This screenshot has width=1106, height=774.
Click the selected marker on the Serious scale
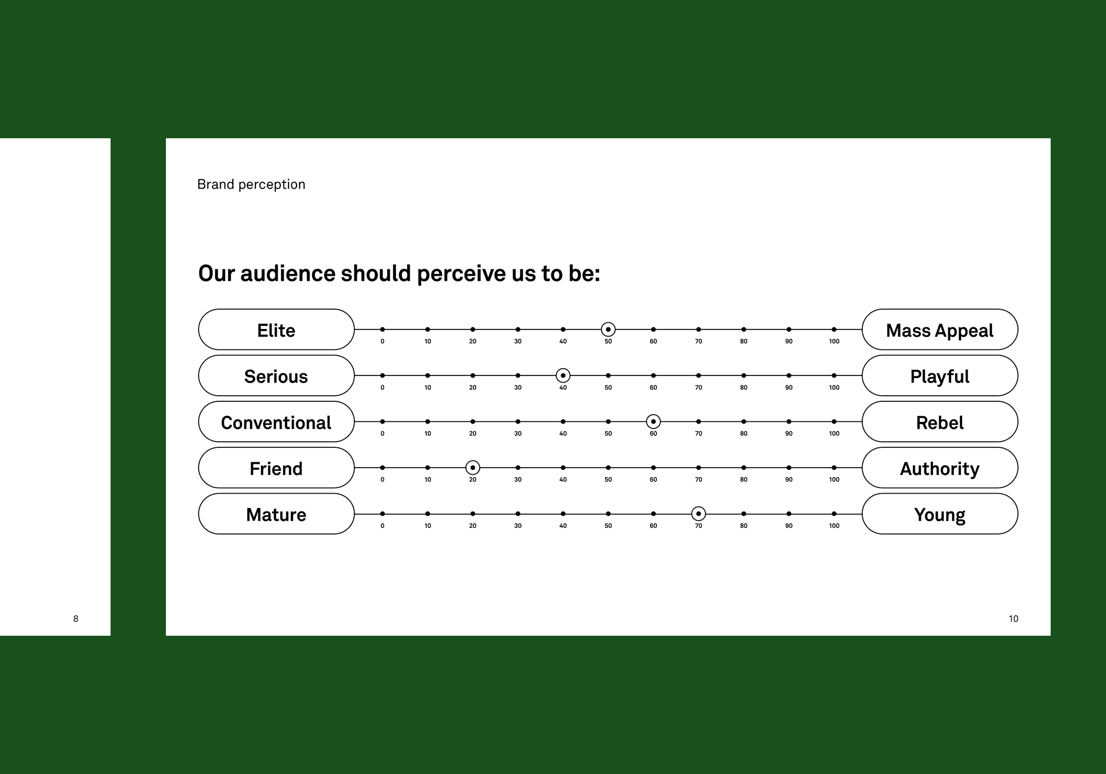click(563, 376)
